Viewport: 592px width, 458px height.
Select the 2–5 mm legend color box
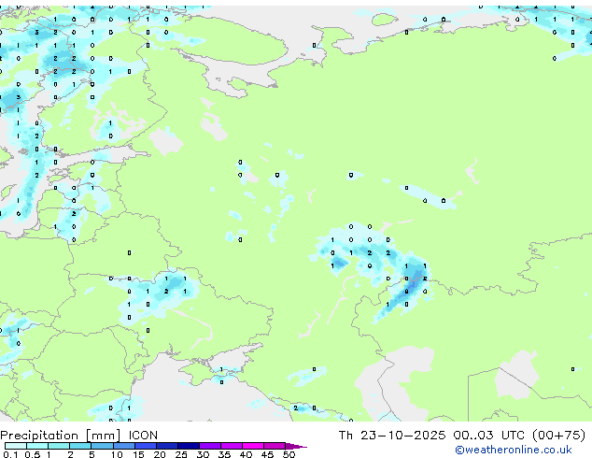click(80, 446)
